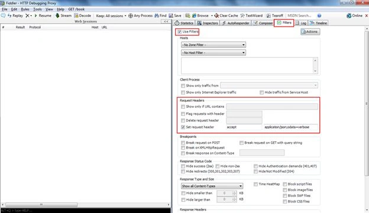Click the Actions button
The height and width of the screenshot is (213, 369).
coord(310,31)
